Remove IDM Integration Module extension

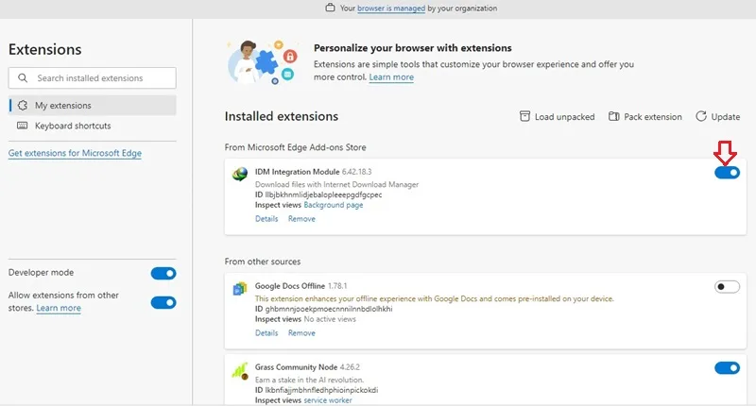tap(301, 219)
